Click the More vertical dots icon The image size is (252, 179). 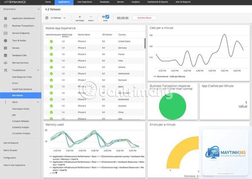[6, 102]
